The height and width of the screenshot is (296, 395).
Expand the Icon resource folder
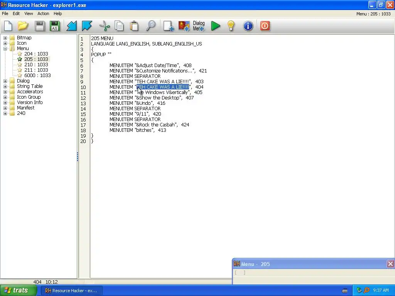coord(5,43)
